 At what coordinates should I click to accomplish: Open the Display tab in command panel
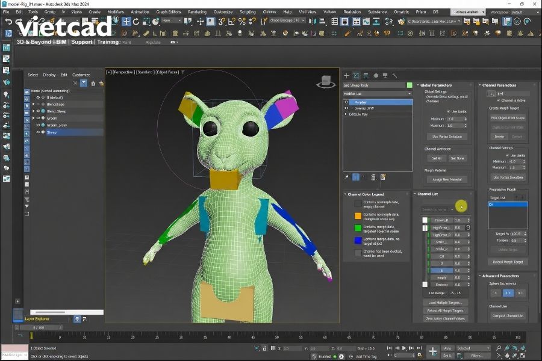pyautogui.click(x=385, y=75)
